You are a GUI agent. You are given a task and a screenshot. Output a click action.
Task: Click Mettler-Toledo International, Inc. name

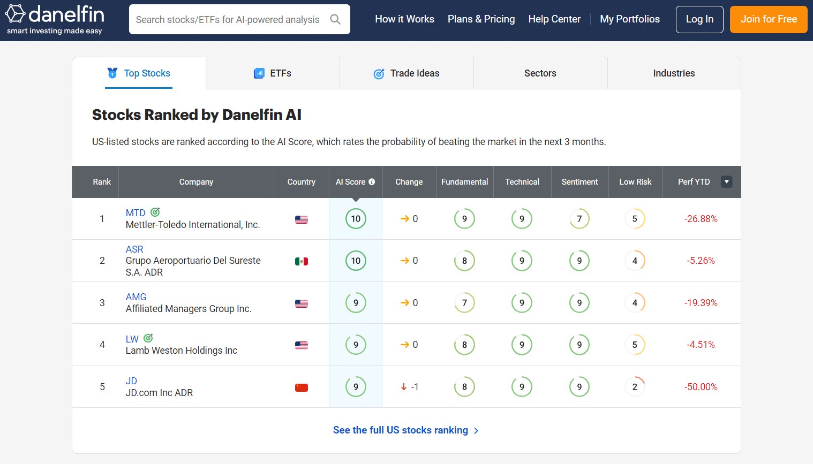coord(193,225)
